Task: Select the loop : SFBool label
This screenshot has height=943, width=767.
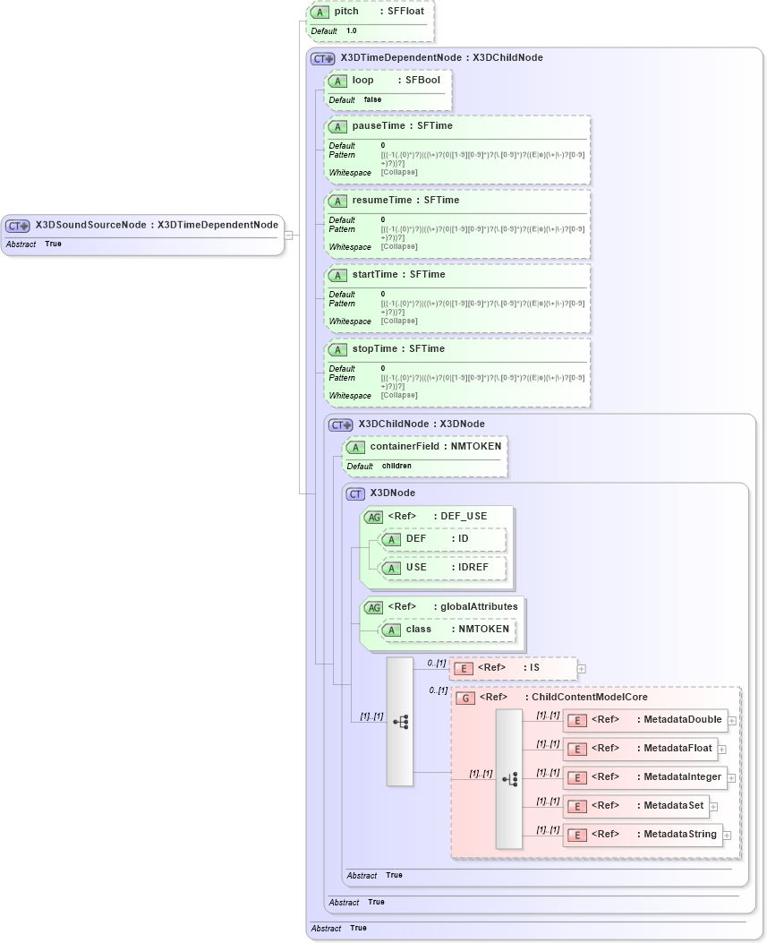Action: (x=396, y=80)
